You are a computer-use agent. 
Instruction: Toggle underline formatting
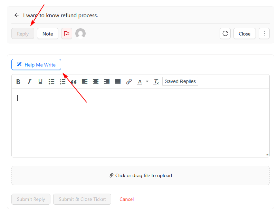(40, 82)
